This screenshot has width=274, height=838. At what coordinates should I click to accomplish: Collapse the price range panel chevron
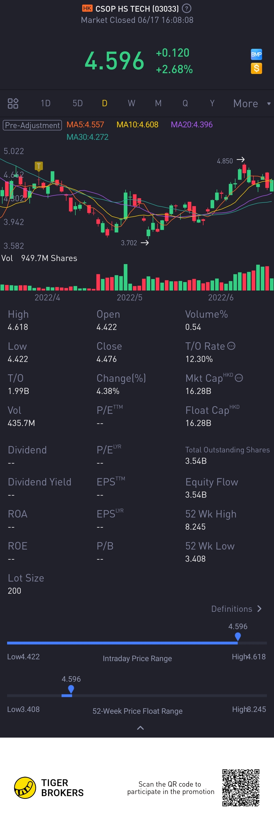pyautogui.click(x=140, y=728)
